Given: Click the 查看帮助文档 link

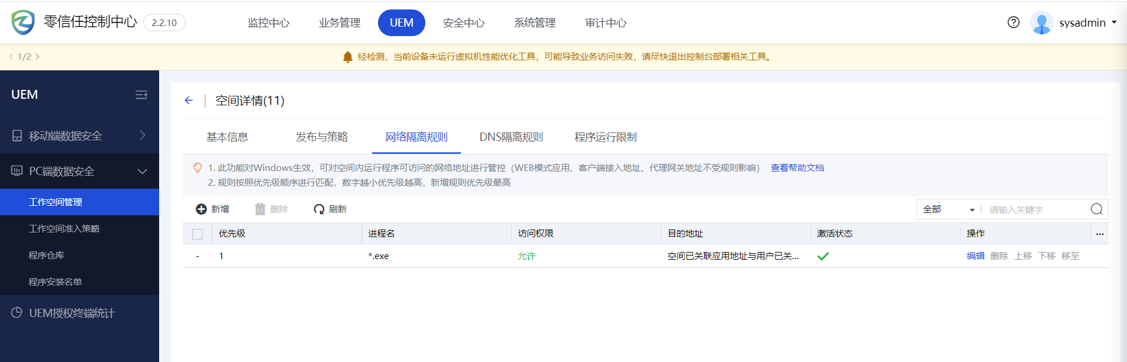Looking at the screenshot, I should [x=797, y=168].
